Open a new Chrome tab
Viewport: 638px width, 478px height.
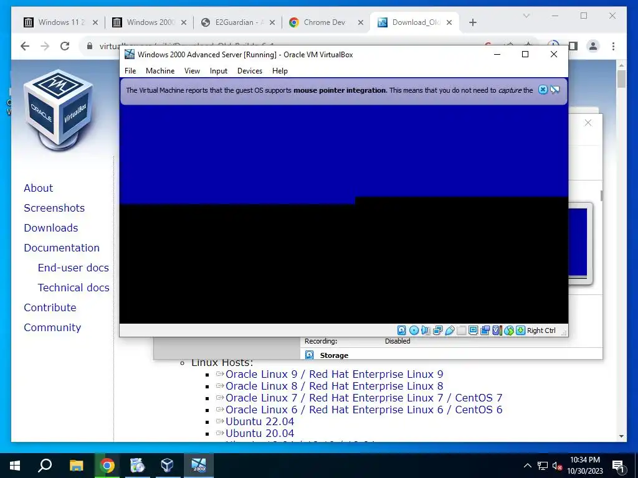tap(472, 22)
